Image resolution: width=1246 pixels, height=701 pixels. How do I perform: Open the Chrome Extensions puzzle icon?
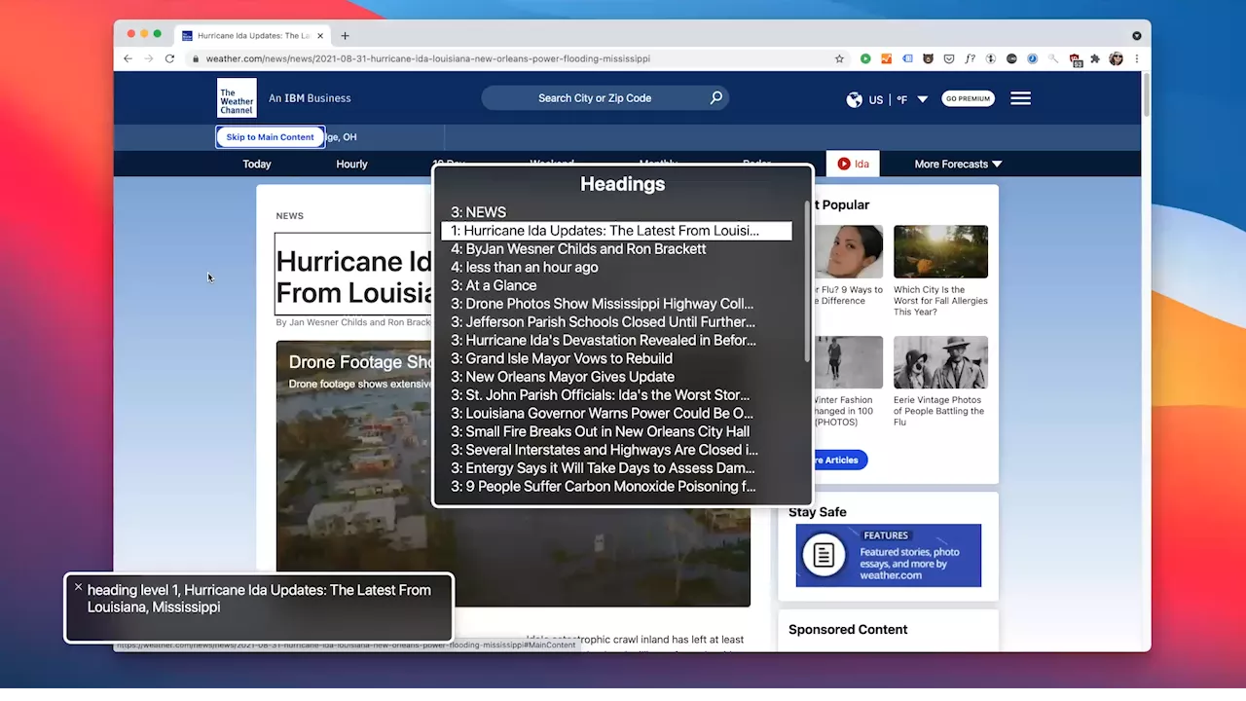click(1095, 58)
